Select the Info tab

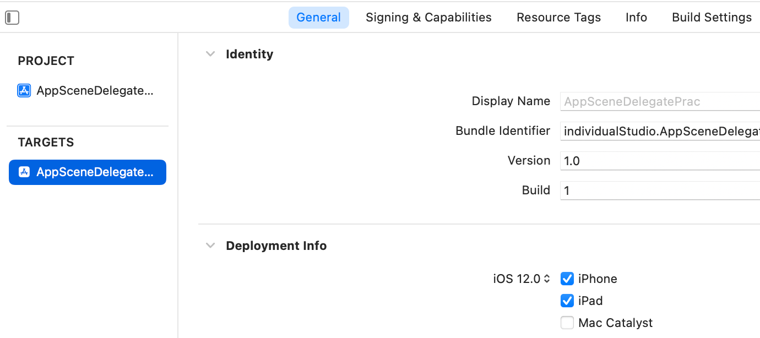click(x=636, y=17)
